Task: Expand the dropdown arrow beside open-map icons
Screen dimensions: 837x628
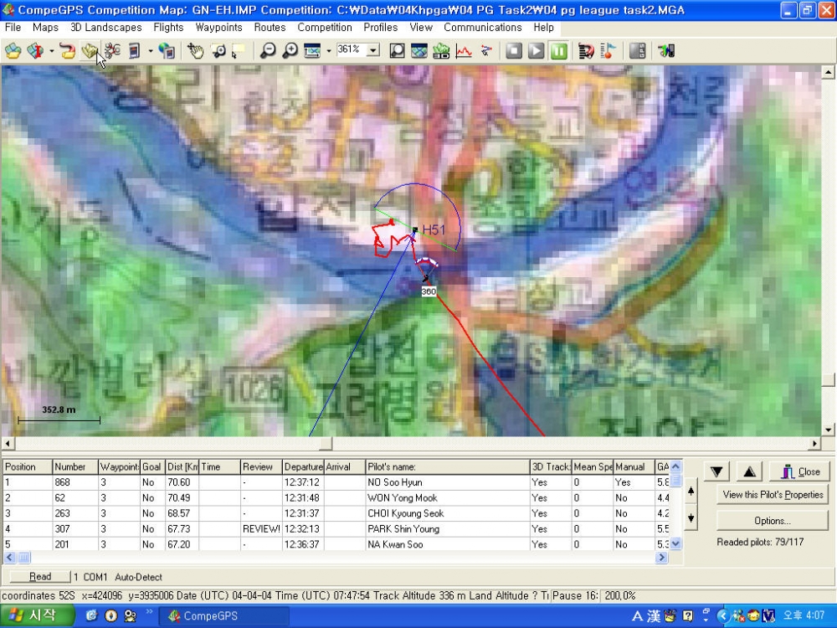Action: [x=52, y=51]
